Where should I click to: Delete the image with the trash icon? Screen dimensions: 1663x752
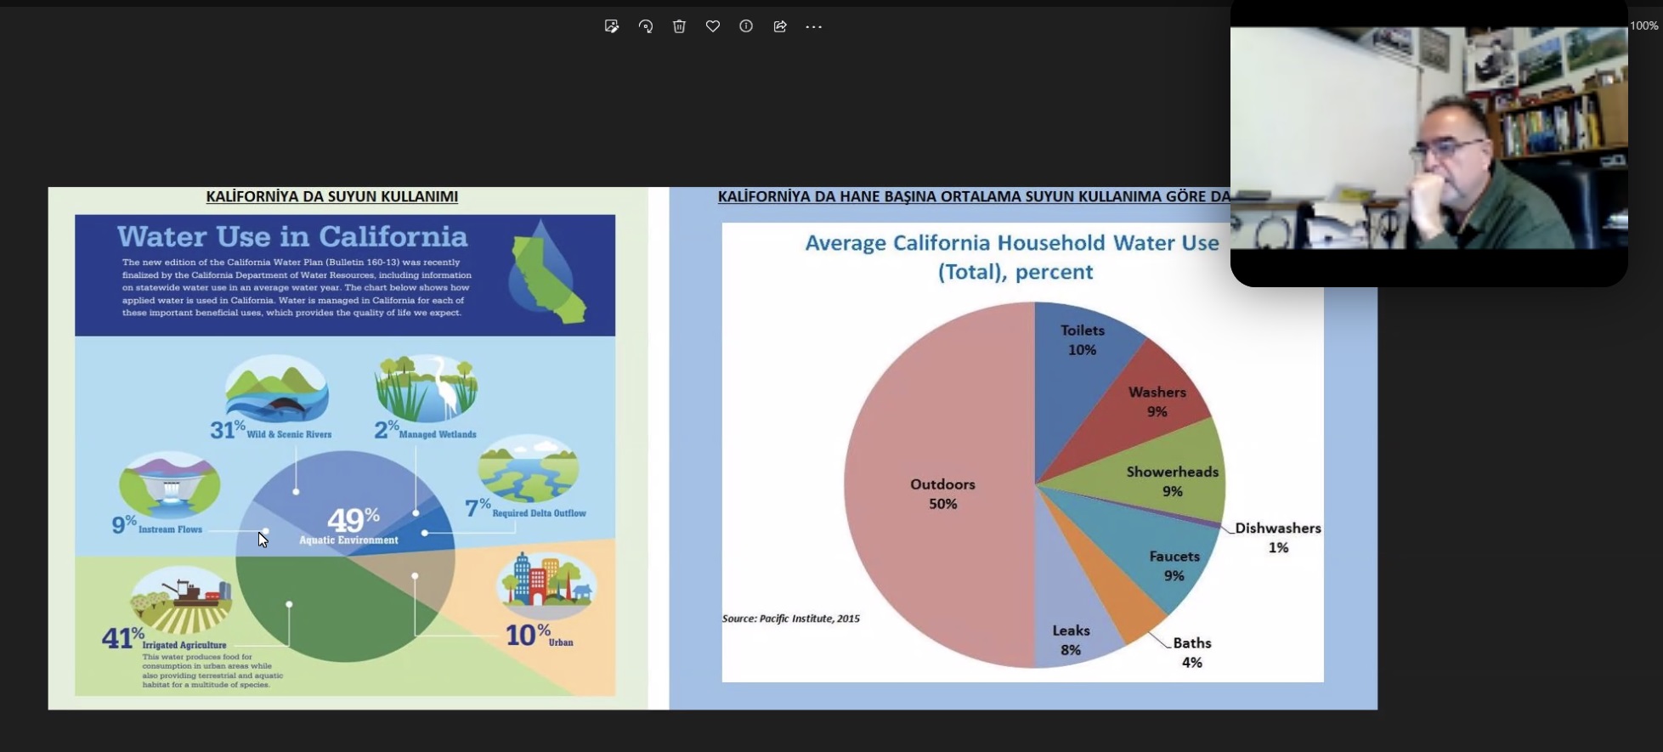(x=679, y=26)
